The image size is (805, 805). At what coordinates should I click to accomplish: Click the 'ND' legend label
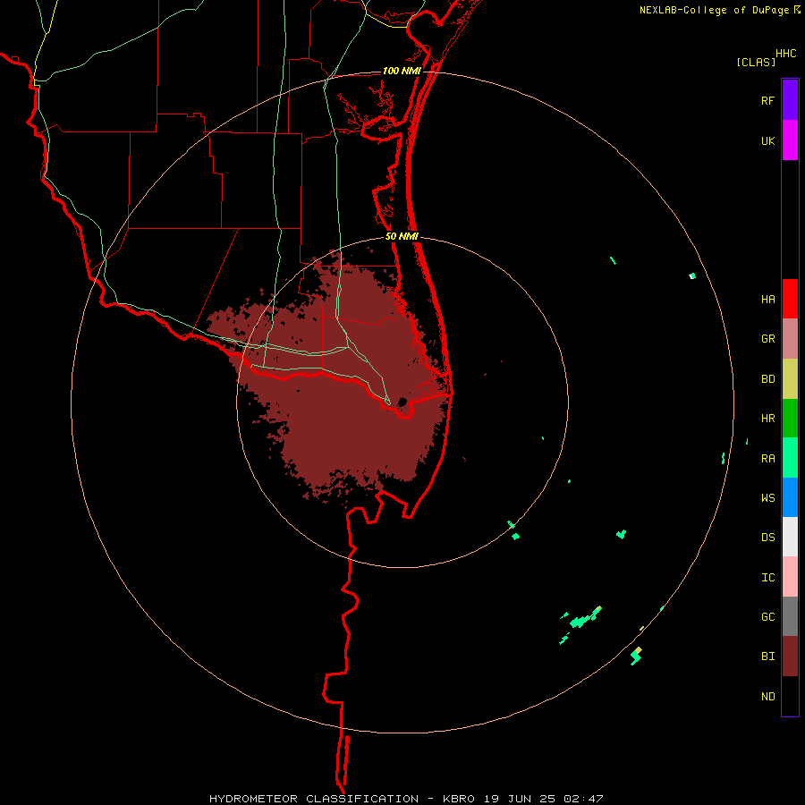767,697
